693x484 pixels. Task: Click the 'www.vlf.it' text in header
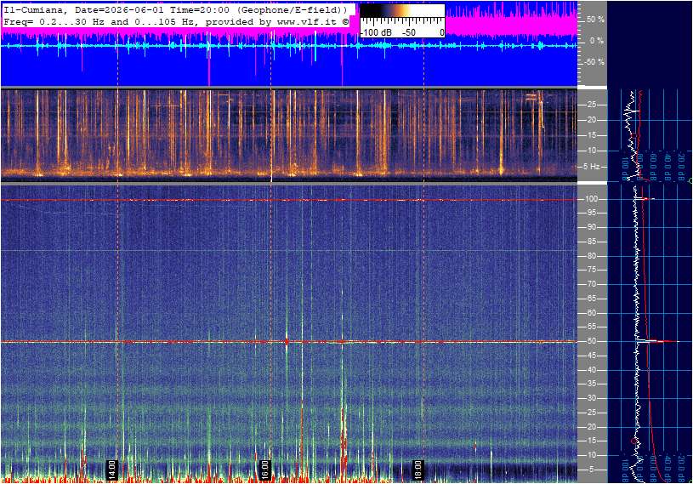(x=307, y=21)
